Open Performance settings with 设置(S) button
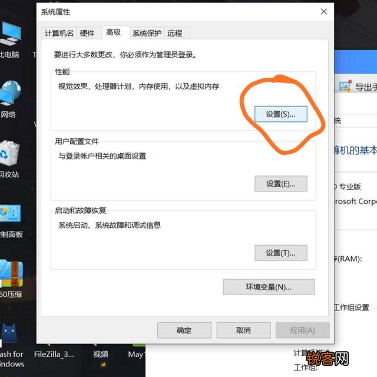The height and width of the screenshot is (377, 377). tap(280, 114)
